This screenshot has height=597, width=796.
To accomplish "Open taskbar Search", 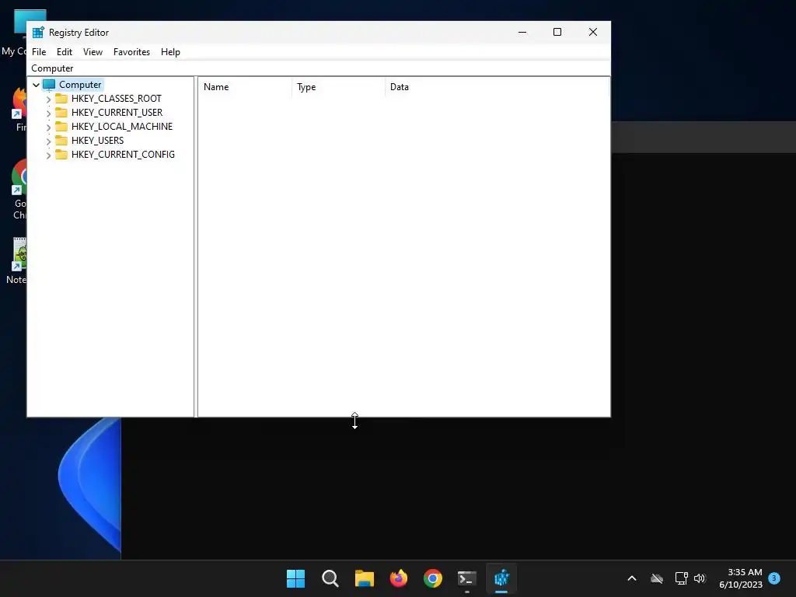I will coord(330,578).
